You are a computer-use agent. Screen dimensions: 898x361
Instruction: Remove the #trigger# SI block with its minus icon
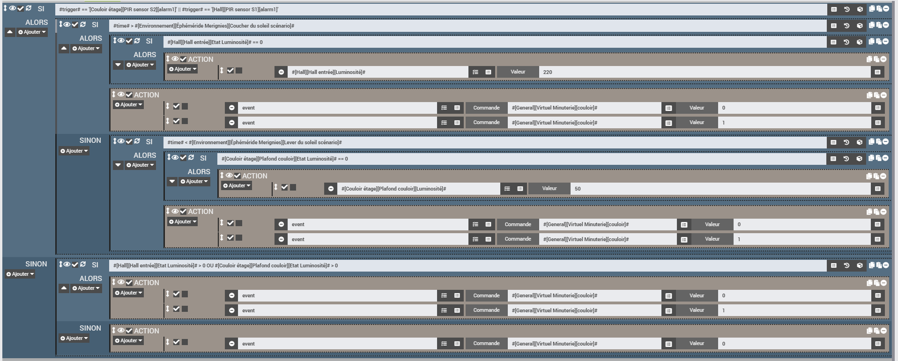click(886, 9)
